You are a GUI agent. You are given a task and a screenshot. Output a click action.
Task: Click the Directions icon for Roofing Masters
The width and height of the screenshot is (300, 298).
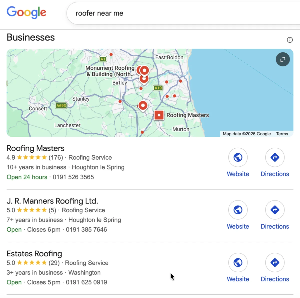pyautogui.click(x=275, y=157)
